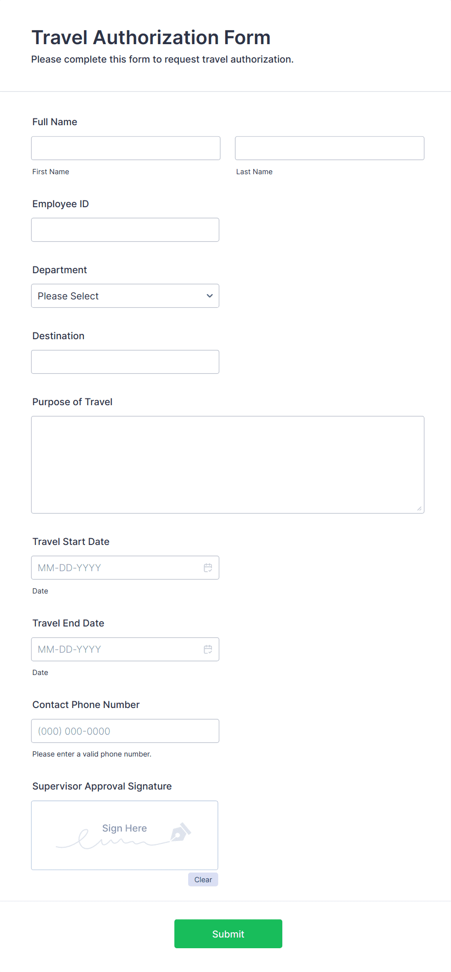This screenshot has height=972, width=451.
Task: Click the Travel Authorization Form heading
Action: click(151, 38)
